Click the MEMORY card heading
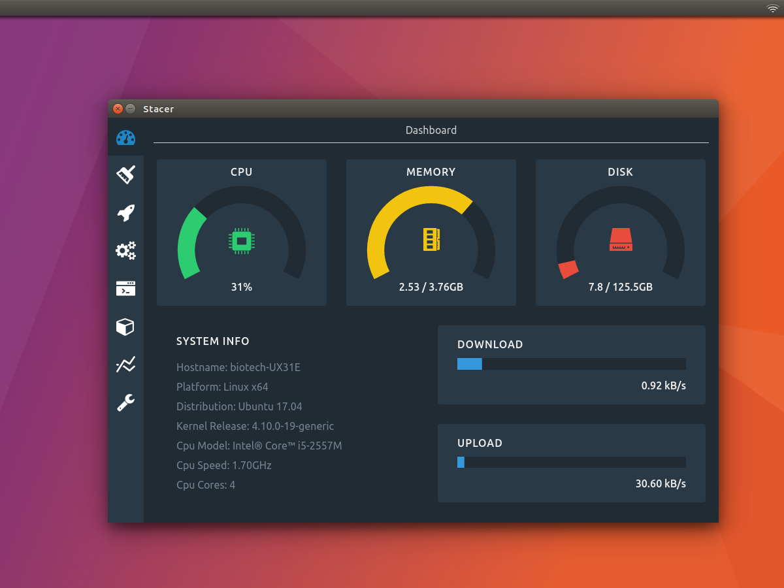Screen dimensions: 784x588 coord(431,172)
